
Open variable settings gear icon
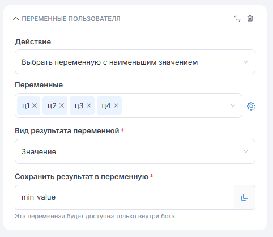[x=251, y=106]
